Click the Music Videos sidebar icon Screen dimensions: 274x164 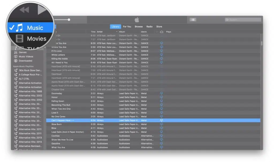pos(16,56)
